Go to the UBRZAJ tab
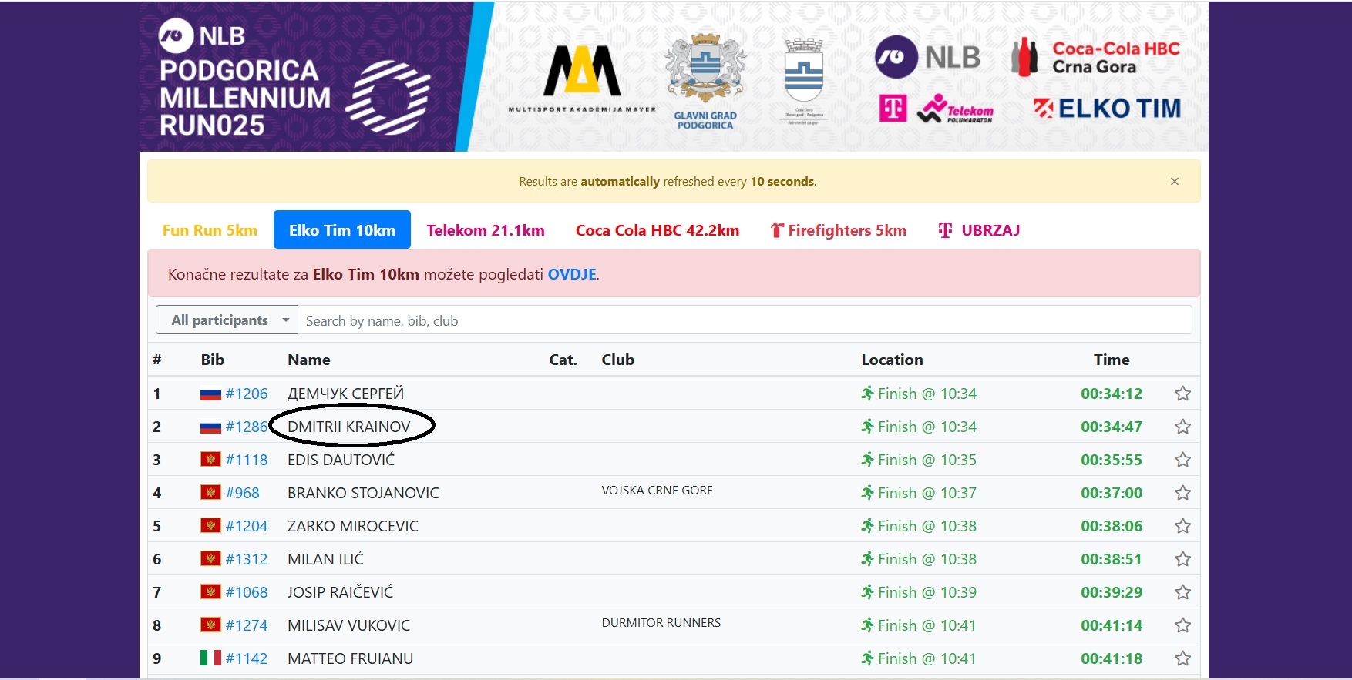The image size is (1352, 680). [979, 230]
